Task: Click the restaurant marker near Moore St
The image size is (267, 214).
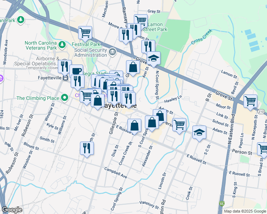Action: [x=125, y=35]
